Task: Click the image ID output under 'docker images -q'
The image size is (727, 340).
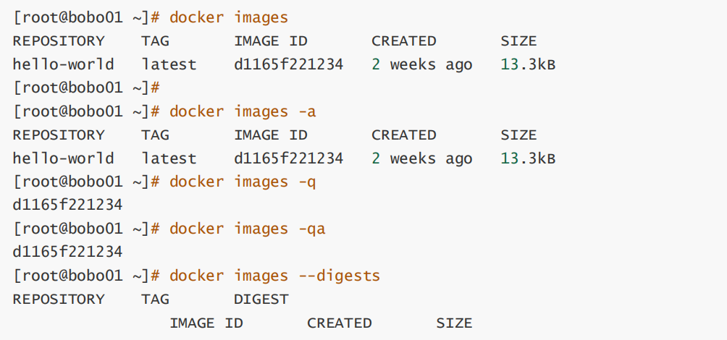Action: pos(67,205)
